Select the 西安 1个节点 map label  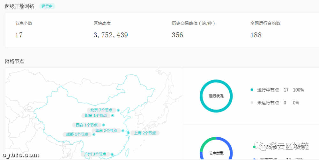[87, 125]
